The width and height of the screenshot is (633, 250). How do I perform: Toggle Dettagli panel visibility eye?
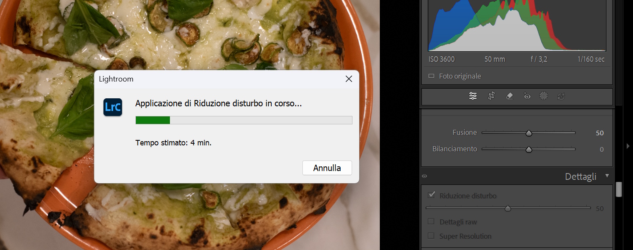click(424, 176)
